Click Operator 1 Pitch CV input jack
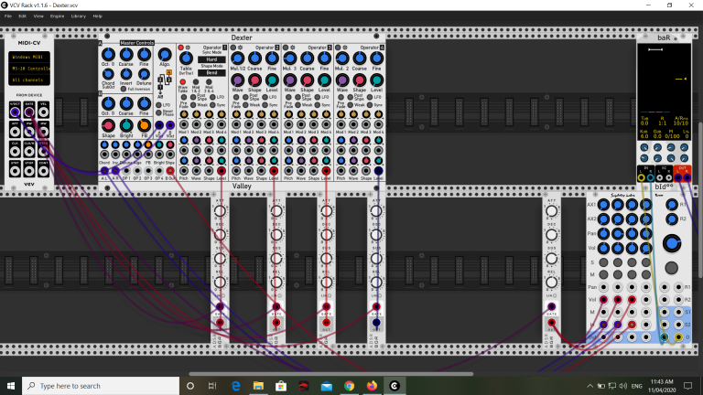Image resolution: width=703 pixels, height=395 pixels. click(184, 171)
